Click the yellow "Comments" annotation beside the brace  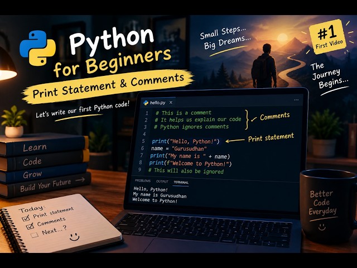coord(275,116)
